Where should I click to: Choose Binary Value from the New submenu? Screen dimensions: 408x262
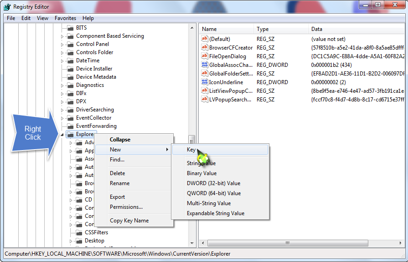pos(220,173)
